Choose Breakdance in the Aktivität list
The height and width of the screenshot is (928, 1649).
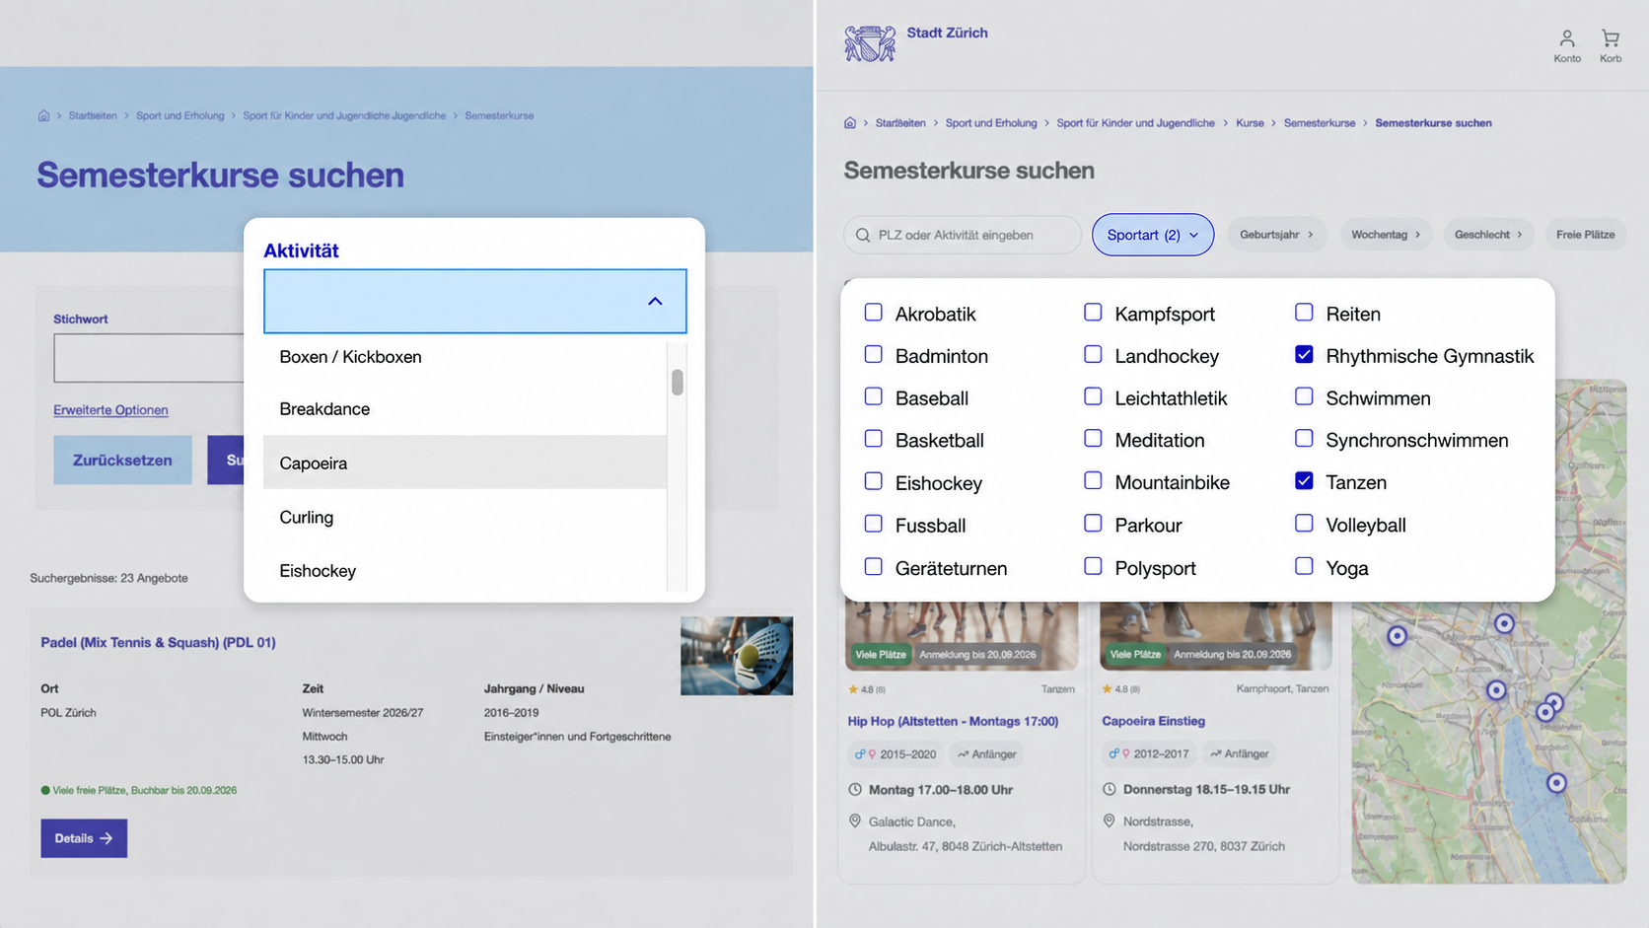[x=465, y=408]
